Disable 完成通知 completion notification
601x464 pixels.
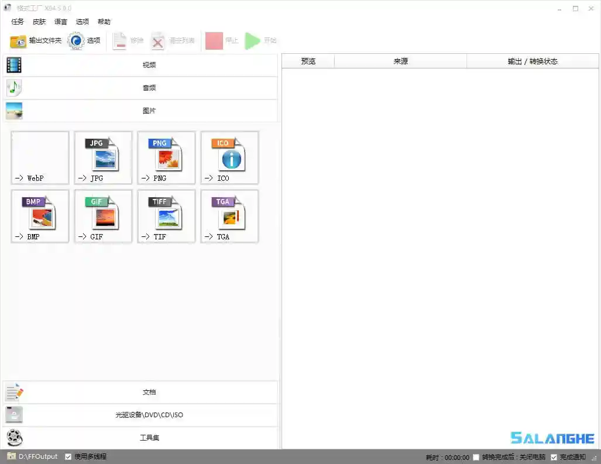[554, 457]
